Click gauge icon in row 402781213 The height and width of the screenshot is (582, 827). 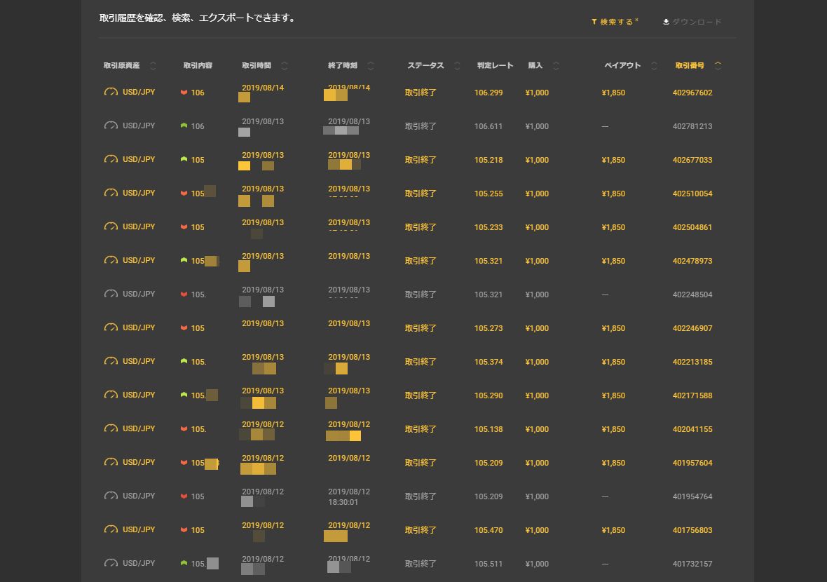pos(111,126)
